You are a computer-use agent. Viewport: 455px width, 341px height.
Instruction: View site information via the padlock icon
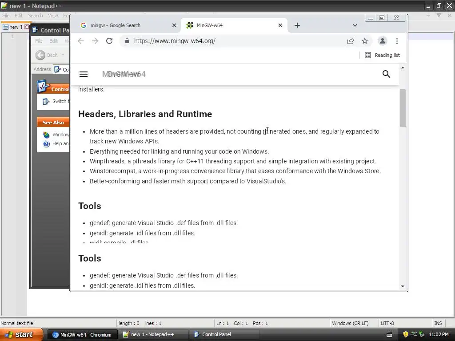pos(127,41)
